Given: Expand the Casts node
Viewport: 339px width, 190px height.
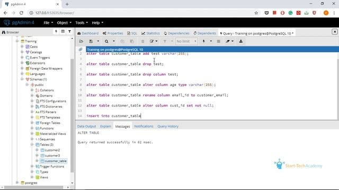Looking at the screenshot, I should click(x=22, y=46).
